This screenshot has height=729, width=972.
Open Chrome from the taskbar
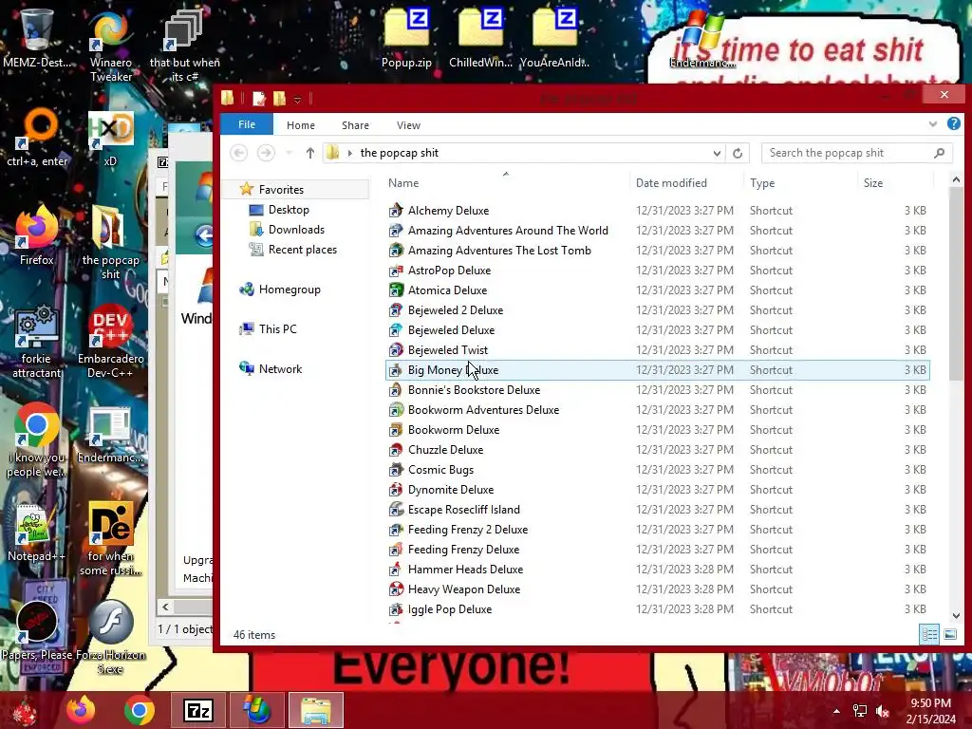(x=140, y=710)
